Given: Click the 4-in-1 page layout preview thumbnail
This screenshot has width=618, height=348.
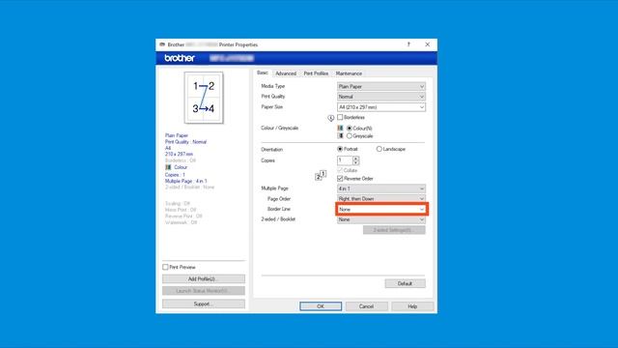Looking at the screenshot, I should coord(204,98).
